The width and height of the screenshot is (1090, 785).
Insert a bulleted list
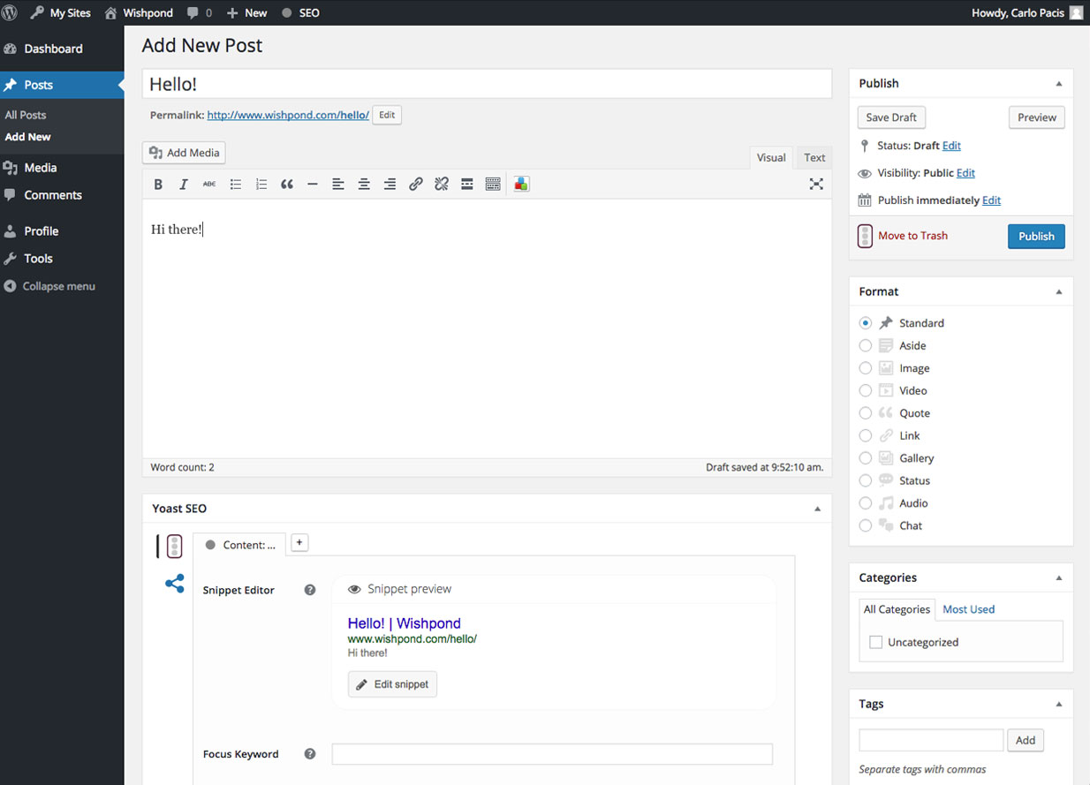click(236, 184)
